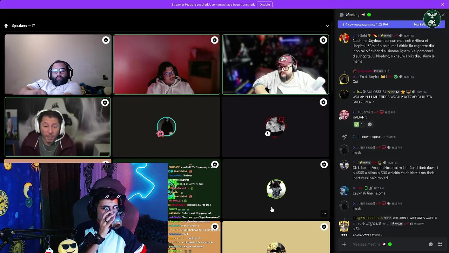Open the plus attachment menu in message bar
Viewport: 449px width, 253px height.
coord(344,244)
